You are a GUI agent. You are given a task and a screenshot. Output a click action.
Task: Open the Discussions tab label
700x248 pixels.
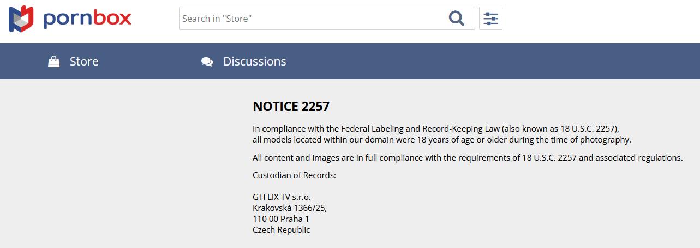point(254,61)
